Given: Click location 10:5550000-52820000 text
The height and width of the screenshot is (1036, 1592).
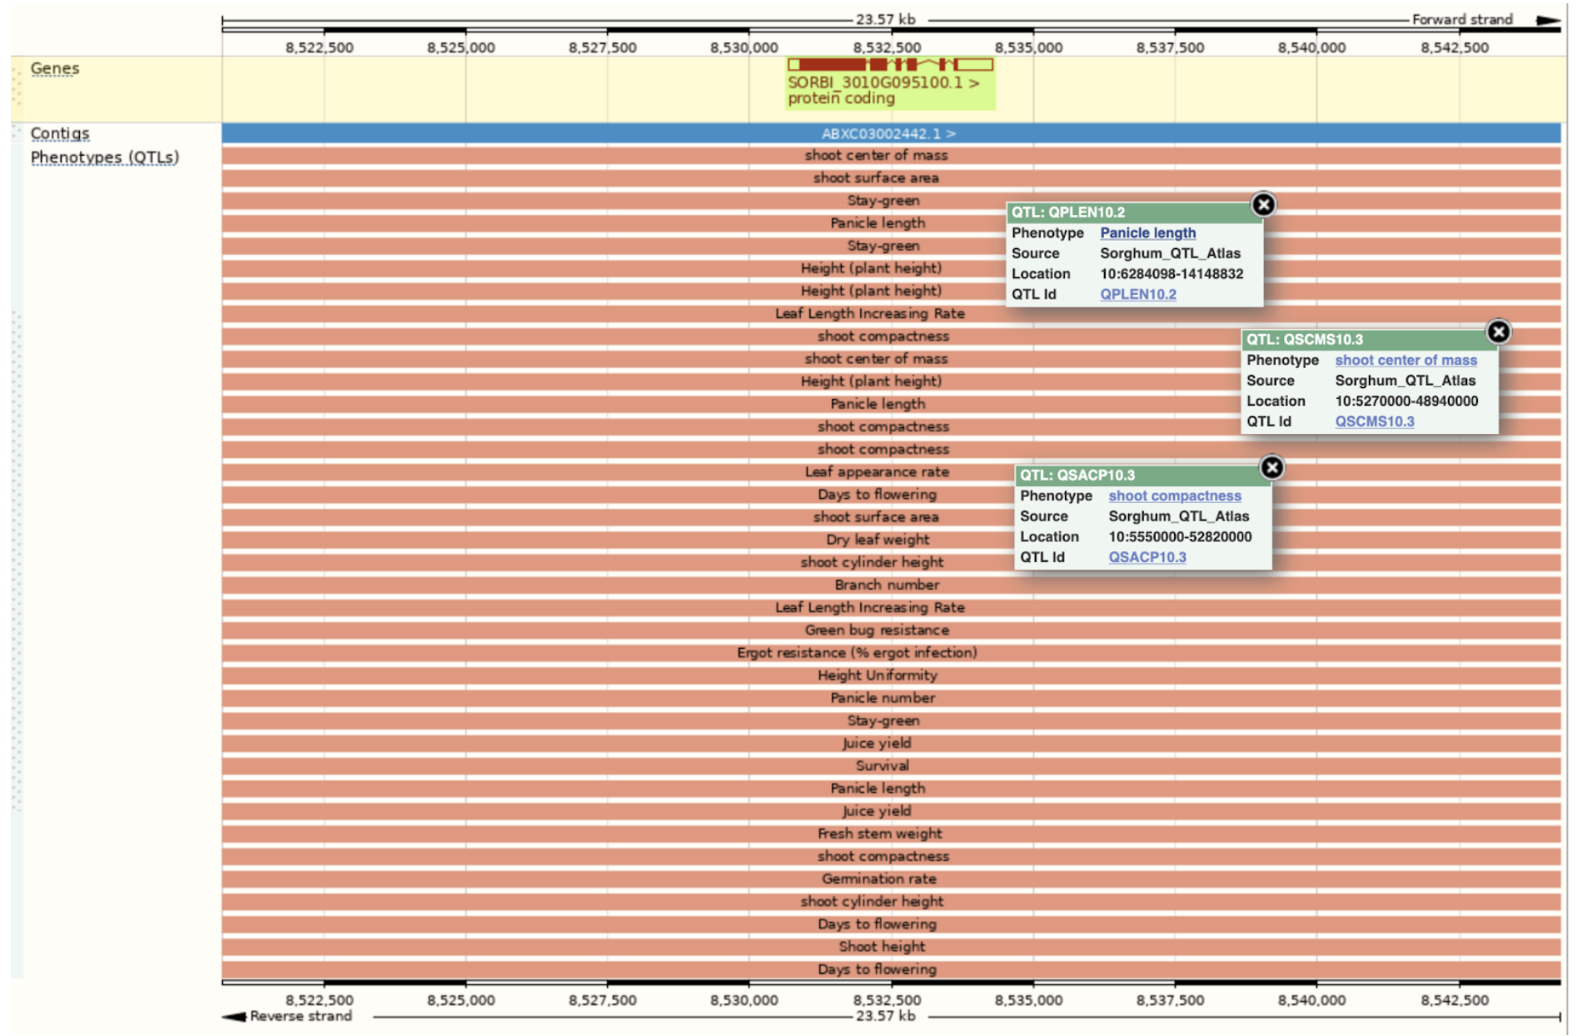Looking at the screenshot, I should click(1180, 536).
